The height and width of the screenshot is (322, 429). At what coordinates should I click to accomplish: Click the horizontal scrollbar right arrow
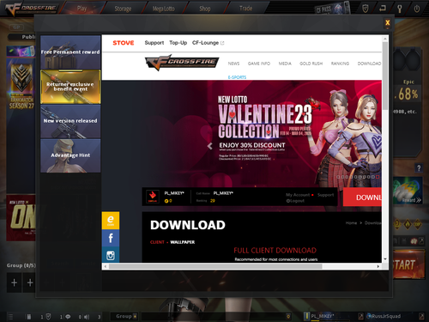pyautogui.click(x=378, y=266)
